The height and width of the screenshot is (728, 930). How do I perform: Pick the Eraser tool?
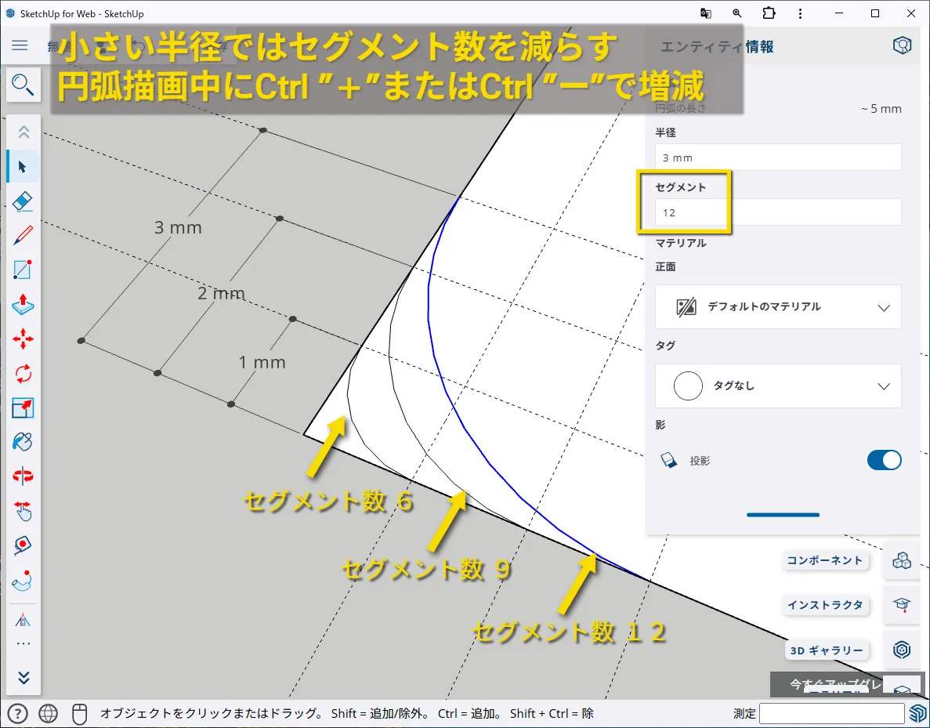(23, 201)
